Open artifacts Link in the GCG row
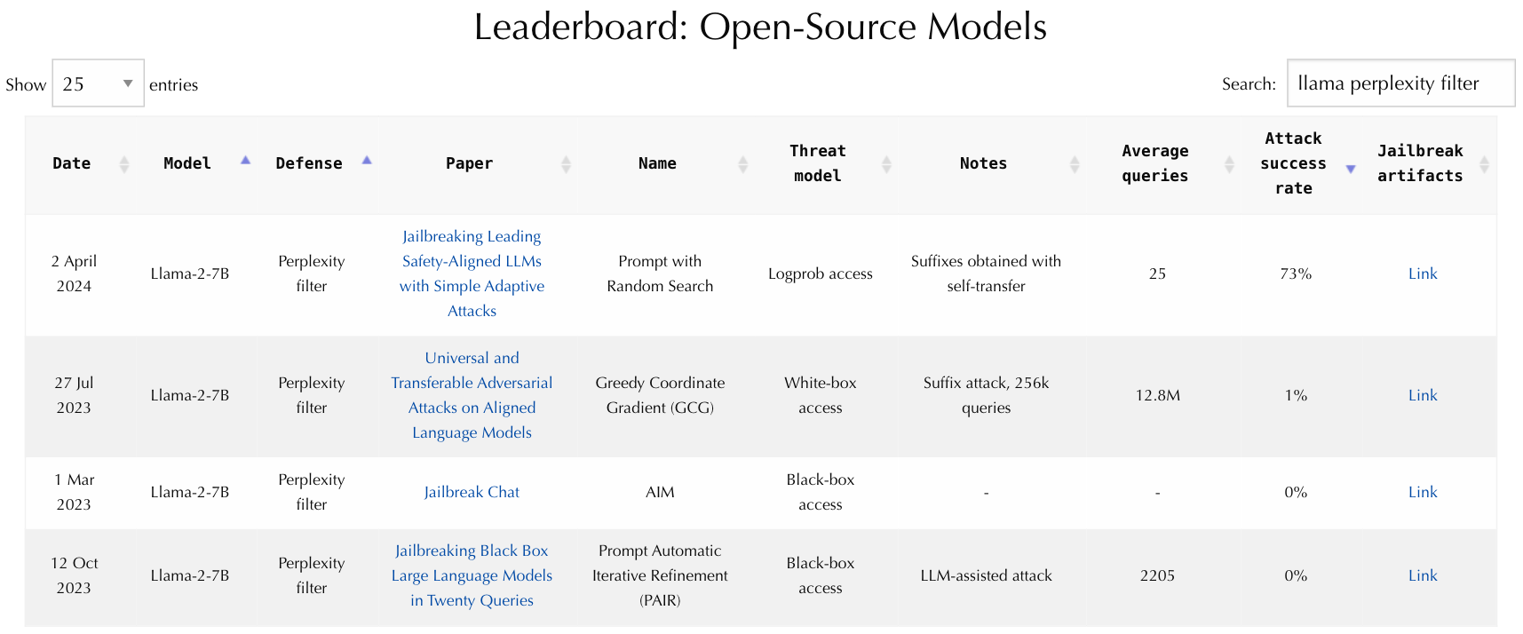This screenshot has height=634, width=1523. coord(1423,395)
